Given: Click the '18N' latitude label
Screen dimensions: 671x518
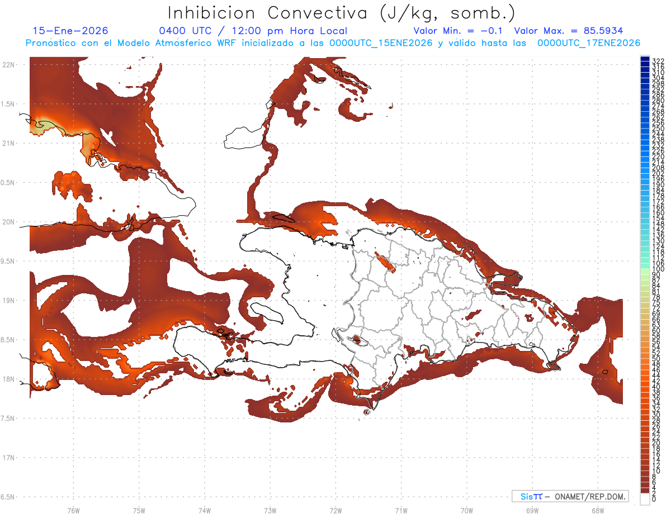Looking at the screenshot, I should (x=8, y=379).
